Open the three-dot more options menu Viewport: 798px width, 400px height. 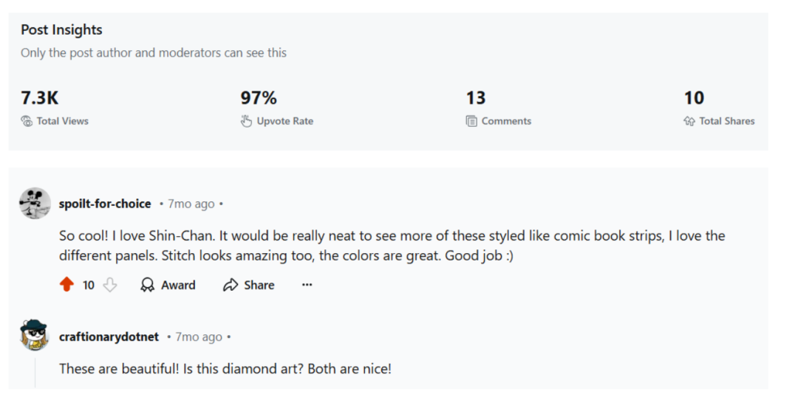click(x=307, y=285)
